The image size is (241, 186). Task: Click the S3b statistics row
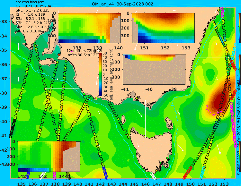[33, 23]
